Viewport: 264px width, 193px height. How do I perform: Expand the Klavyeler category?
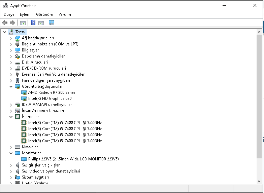(11, 147)
